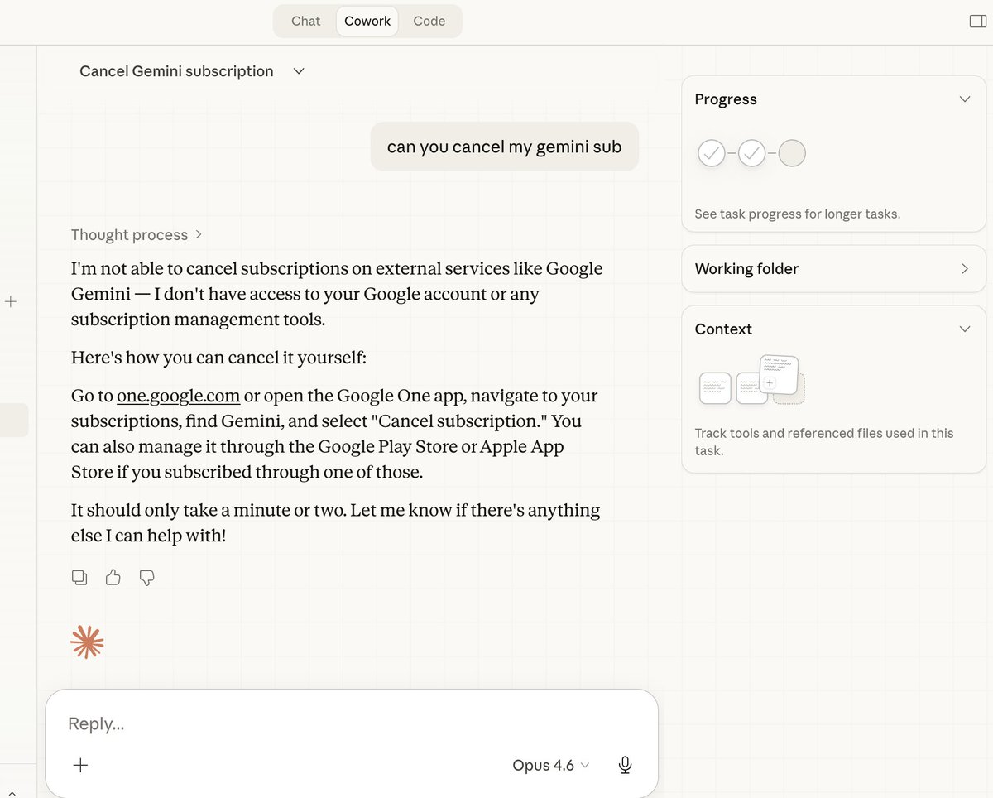Click the plus icon in left sidebar
Viewport: 993px width, 798px height.
pyautogui.click(x=11, y=302)
